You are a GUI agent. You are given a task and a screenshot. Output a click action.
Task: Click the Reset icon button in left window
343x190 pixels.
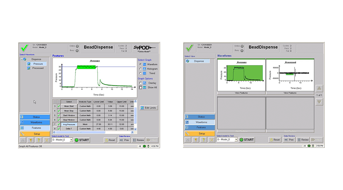point(110,140)
